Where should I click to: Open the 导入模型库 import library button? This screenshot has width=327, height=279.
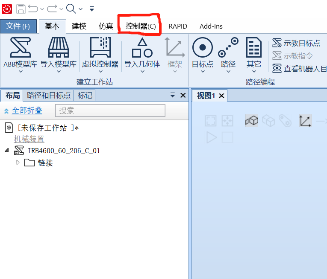tap(59, 47)
